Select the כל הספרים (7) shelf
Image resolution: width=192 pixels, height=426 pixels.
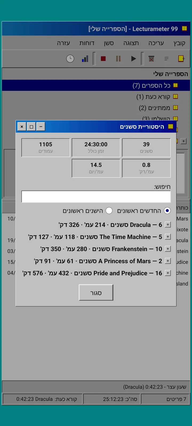tap(96, 85)
